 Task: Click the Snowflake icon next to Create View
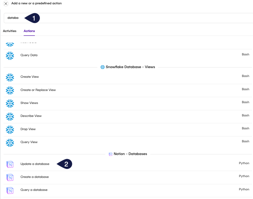point(10,77)
